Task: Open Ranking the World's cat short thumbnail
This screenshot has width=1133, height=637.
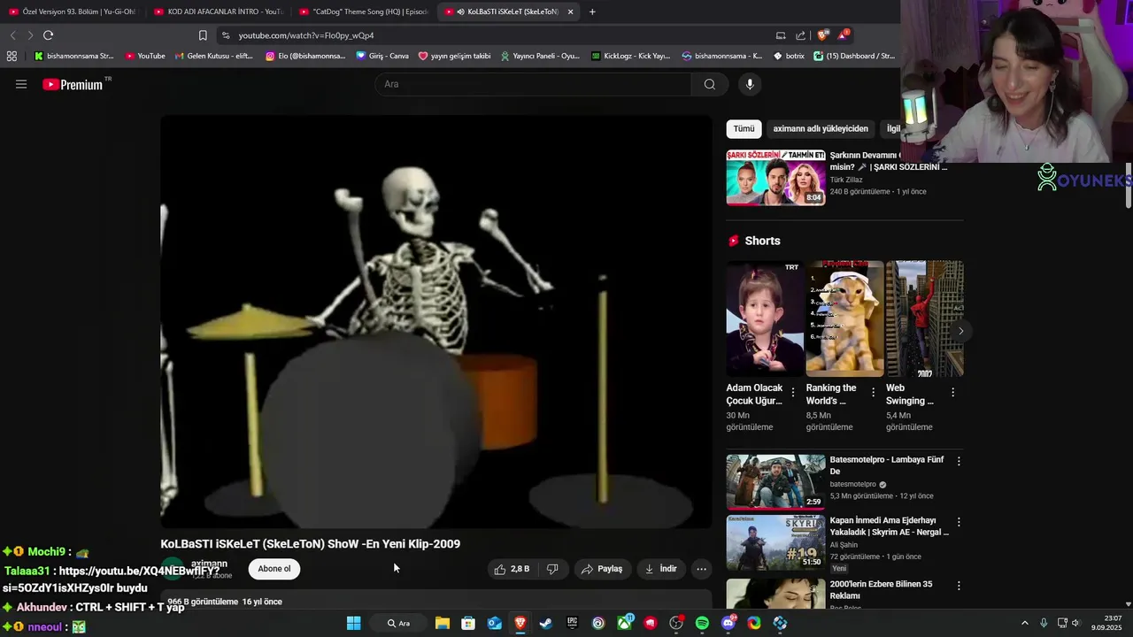Action: tap(844, 318)
